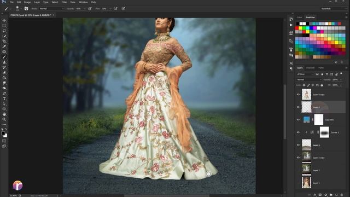Enable airbrush-style build-up icon
The height and width of the screenshot is (197, 350).
pyautogui.click(x=115, y=9)
